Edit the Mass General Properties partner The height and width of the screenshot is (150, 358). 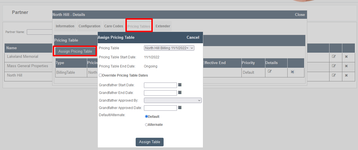click(x=334, y=66)
